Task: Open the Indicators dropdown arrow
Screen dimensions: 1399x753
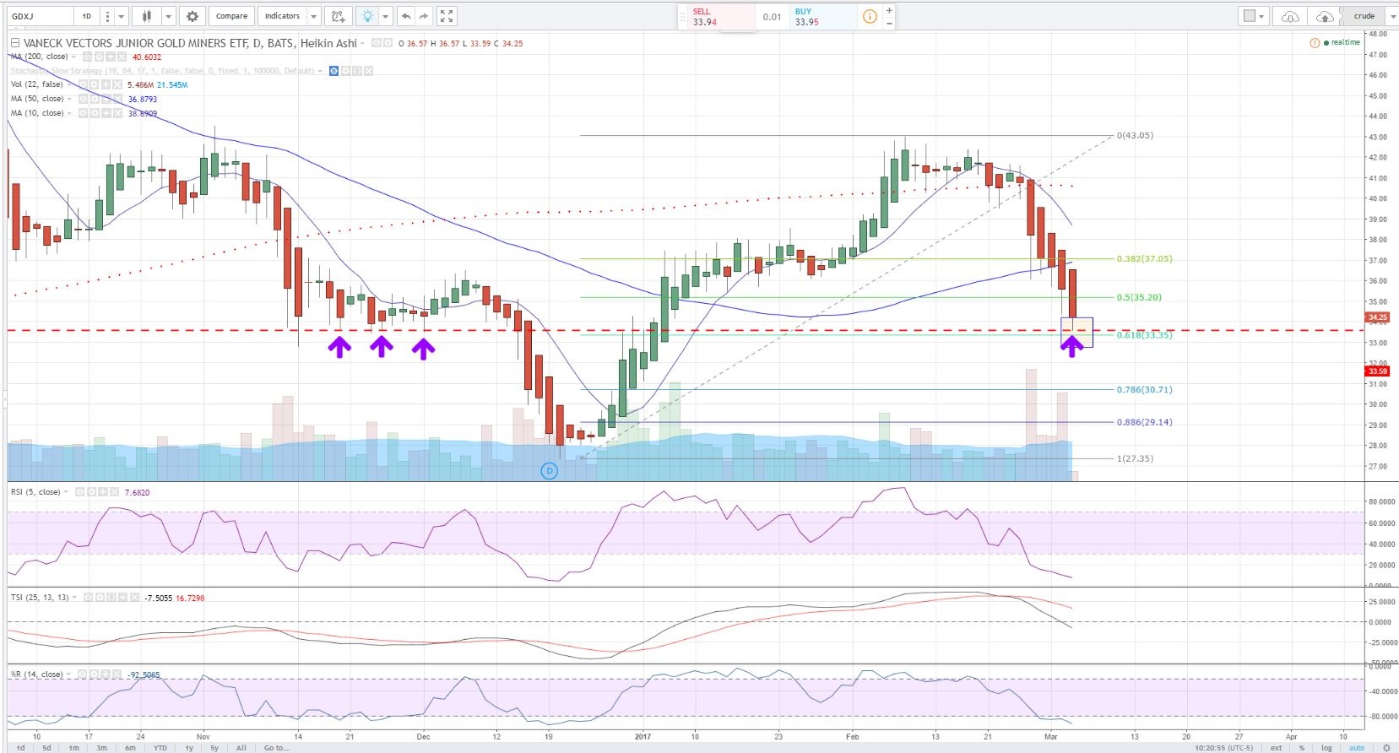Action: [314, 16]
